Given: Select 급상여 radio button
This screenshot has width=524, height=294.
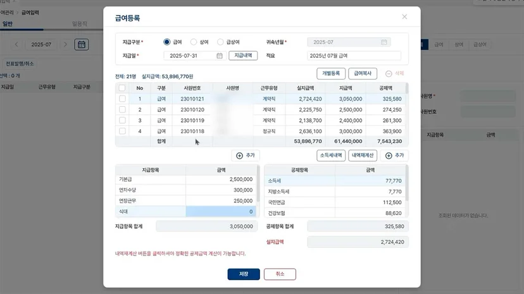Looking at the screenshot, I should tap(220, 42).
